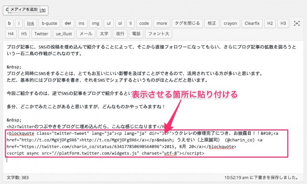
Task: Toggle the fullscreen editor icon
Action: (296, 23)
